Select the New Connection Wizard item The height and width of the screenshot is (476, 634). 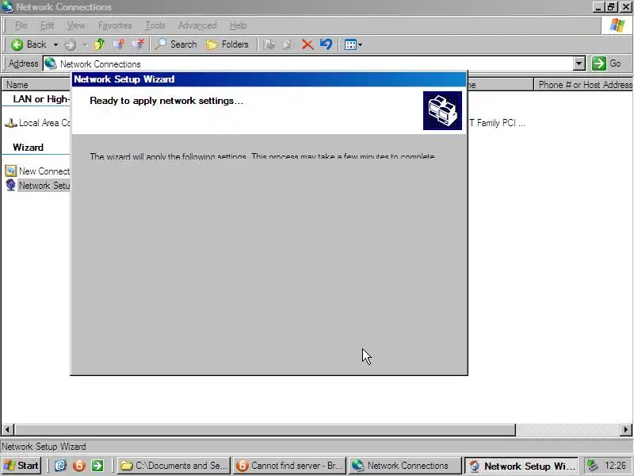click(x=37, y=171)
